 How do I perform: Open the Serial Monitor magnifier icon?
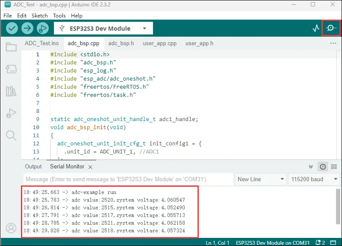(331, 29)
